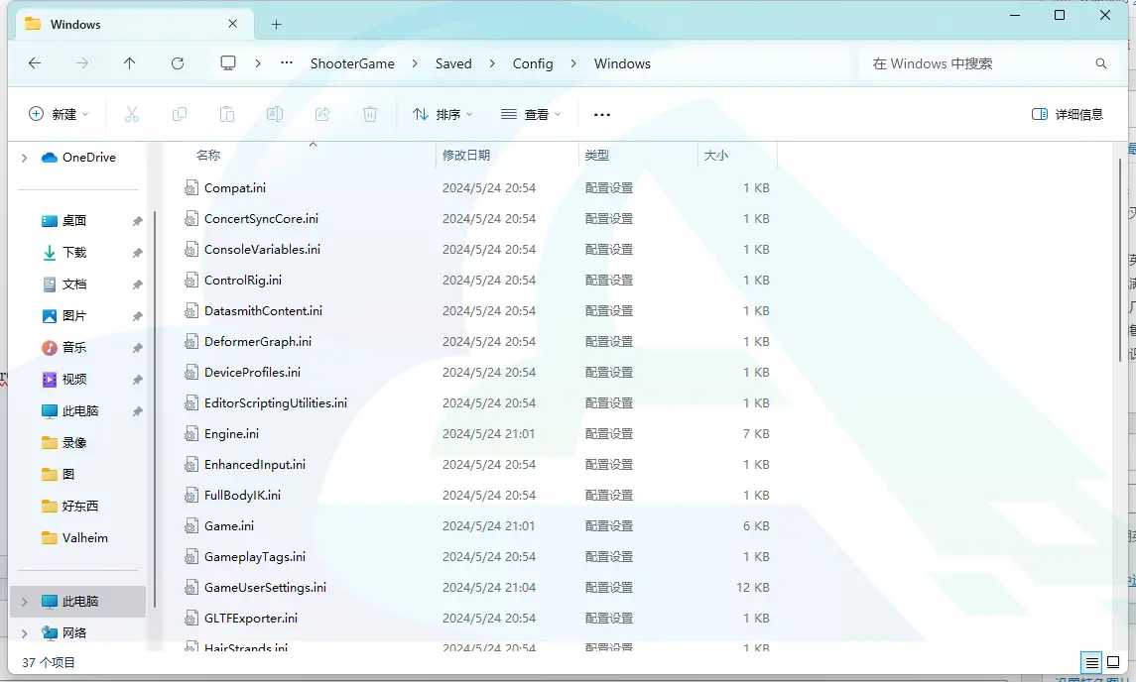Open 文档 in quick access
Viewport: 1136px width, 682px height.
[x=74, y=284]
